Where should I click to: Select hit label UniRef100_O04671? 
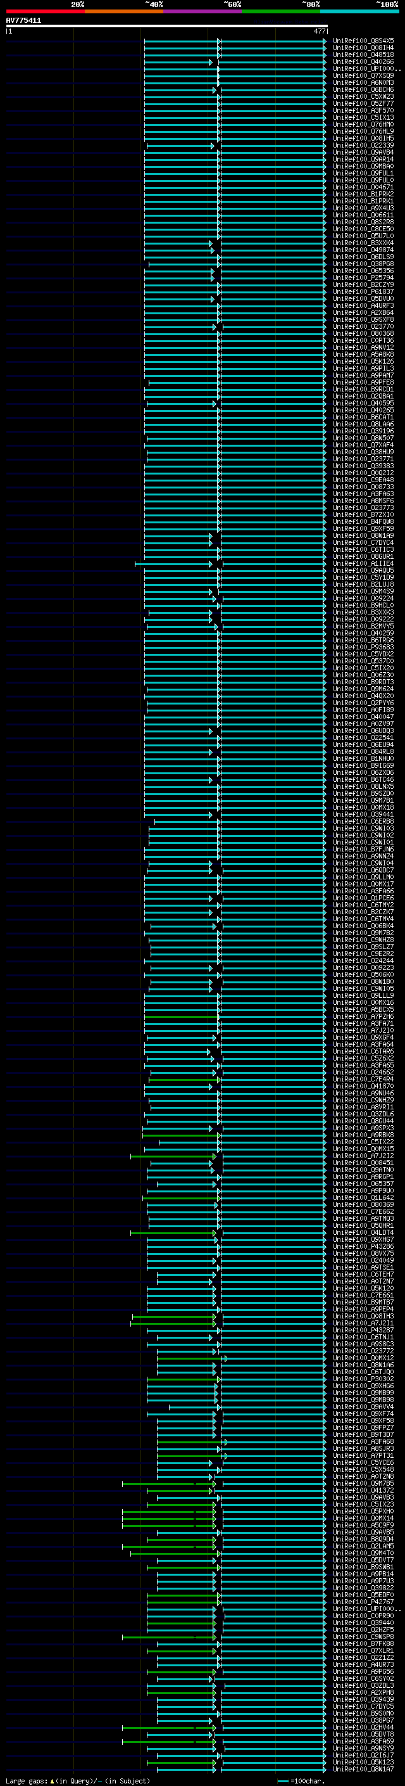click(363, 187)
